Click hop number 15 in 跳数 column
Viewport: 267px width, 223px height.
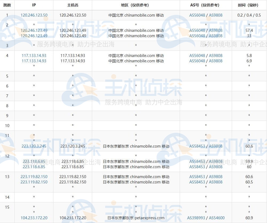tap(7, 207)
